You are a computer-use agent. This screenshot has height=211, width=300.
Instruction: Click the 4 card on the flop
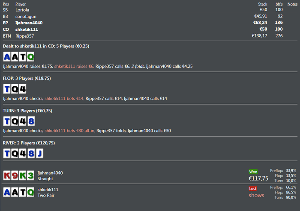[x=23, y=89]
